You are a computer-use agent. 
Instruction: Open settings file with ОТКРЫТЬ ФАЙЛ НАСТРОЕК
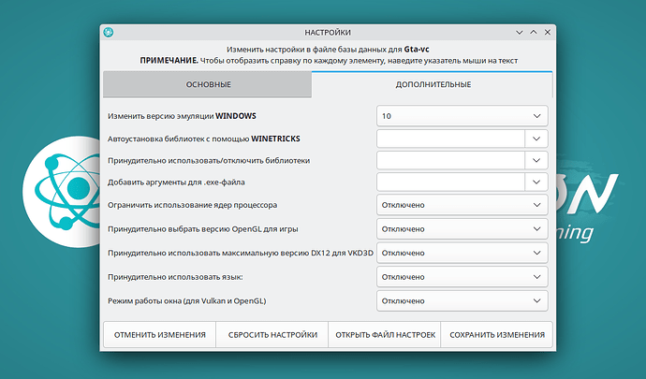tap(384, 334)
